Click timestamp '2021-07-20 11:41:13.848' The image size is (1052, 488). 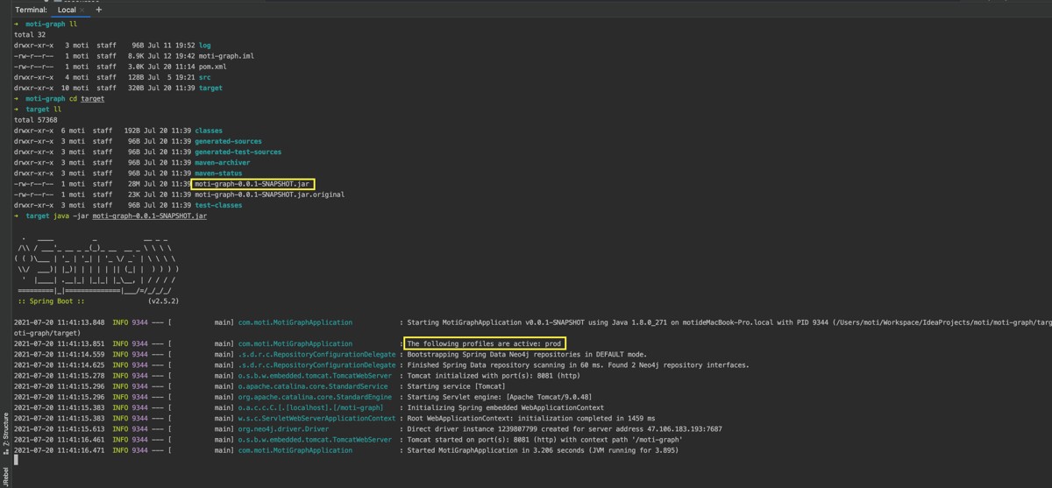click(60, 322)
